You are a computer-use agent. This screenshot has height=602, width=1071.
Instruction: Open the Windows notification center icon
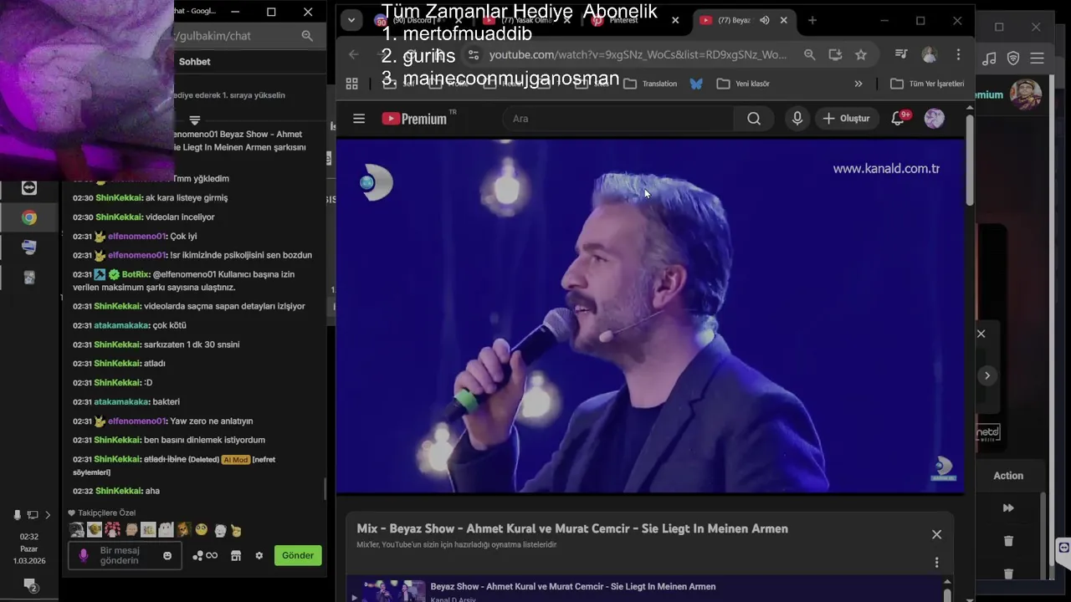click(x=29, y=584)
